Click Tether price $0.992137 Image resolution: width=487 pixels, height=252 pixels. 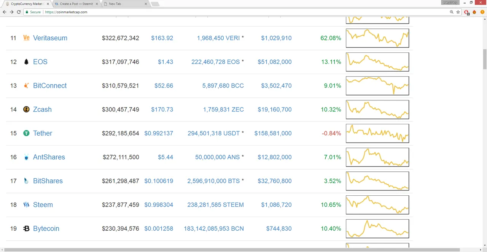pos(159,133)
